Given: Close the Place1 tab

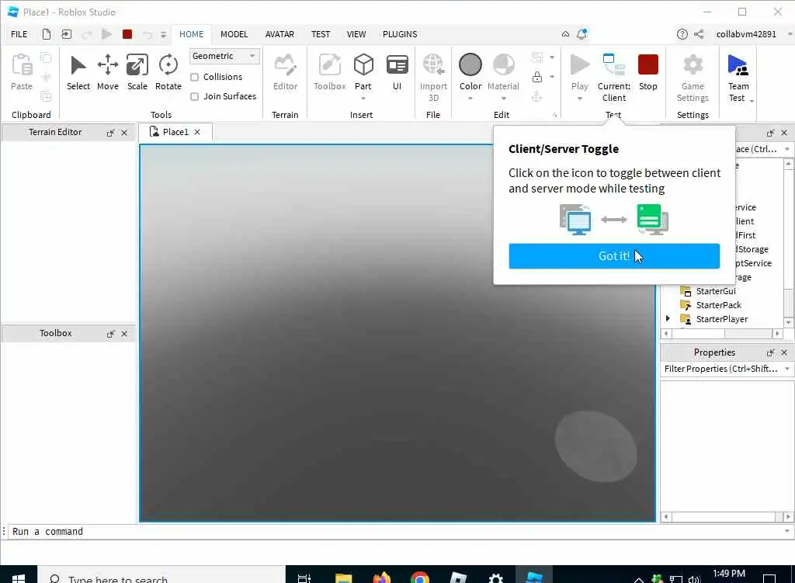Looking at the screenshot, I should click(197, 132).
